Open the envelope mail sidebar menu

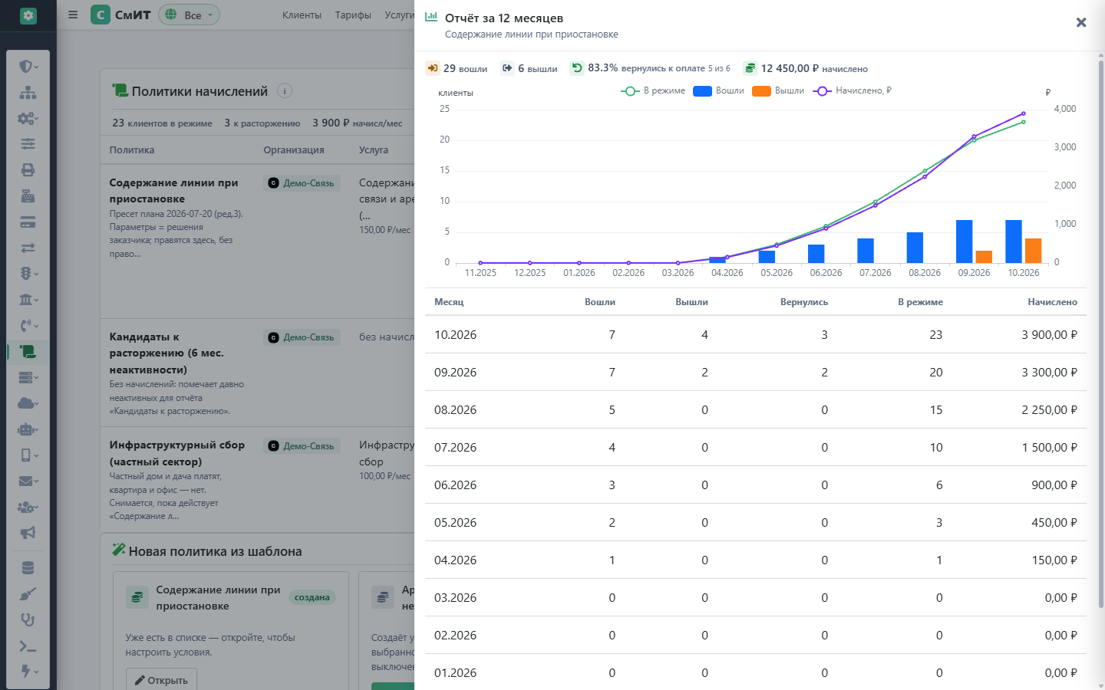pyautogui.click(x=28, y=481)
